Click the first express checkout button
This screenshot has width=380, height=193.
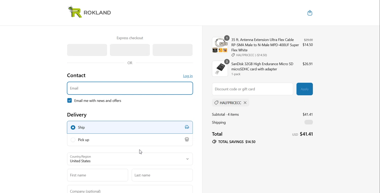(x=87, y=50)
